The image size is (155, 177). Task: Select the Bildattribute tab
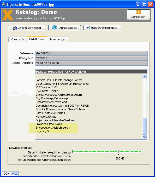[x=37, y=39]
